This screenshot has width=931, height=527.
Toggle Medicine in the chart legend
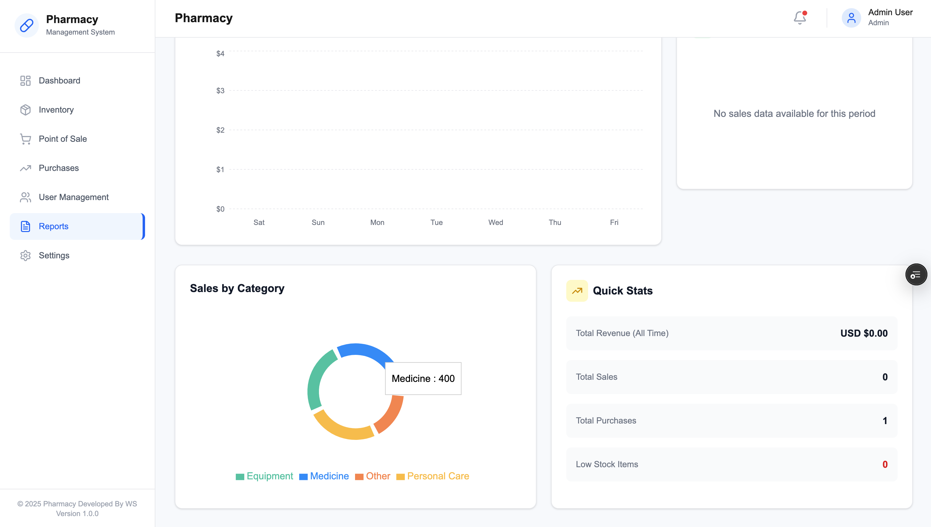click(x=329, y=476)
